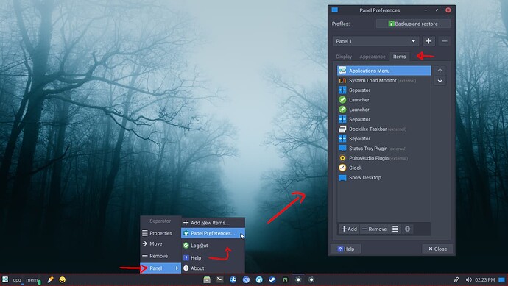The height and width of the screenshot is (286, 508).
Task: Select Clock in the items list
Action: point(384,168)
